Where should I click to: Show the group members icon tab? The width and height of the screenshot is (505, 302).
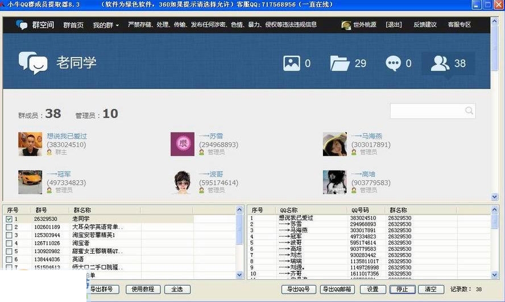click(440, 63)
